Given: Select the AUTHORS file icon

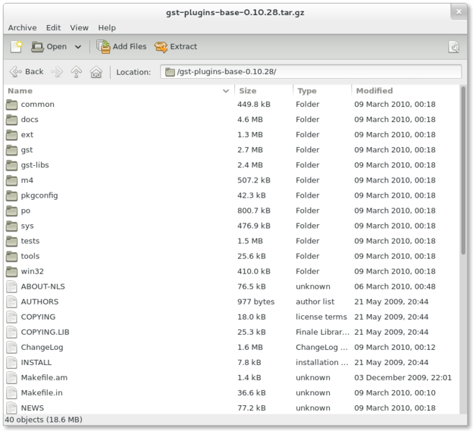Looking at the screenshot, I should tap(12, 302).
